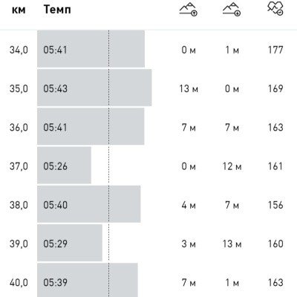297x297 pixels.
Task: Click the 05:40 pace bar for km 38,0
Action: (x=89, y=204)
